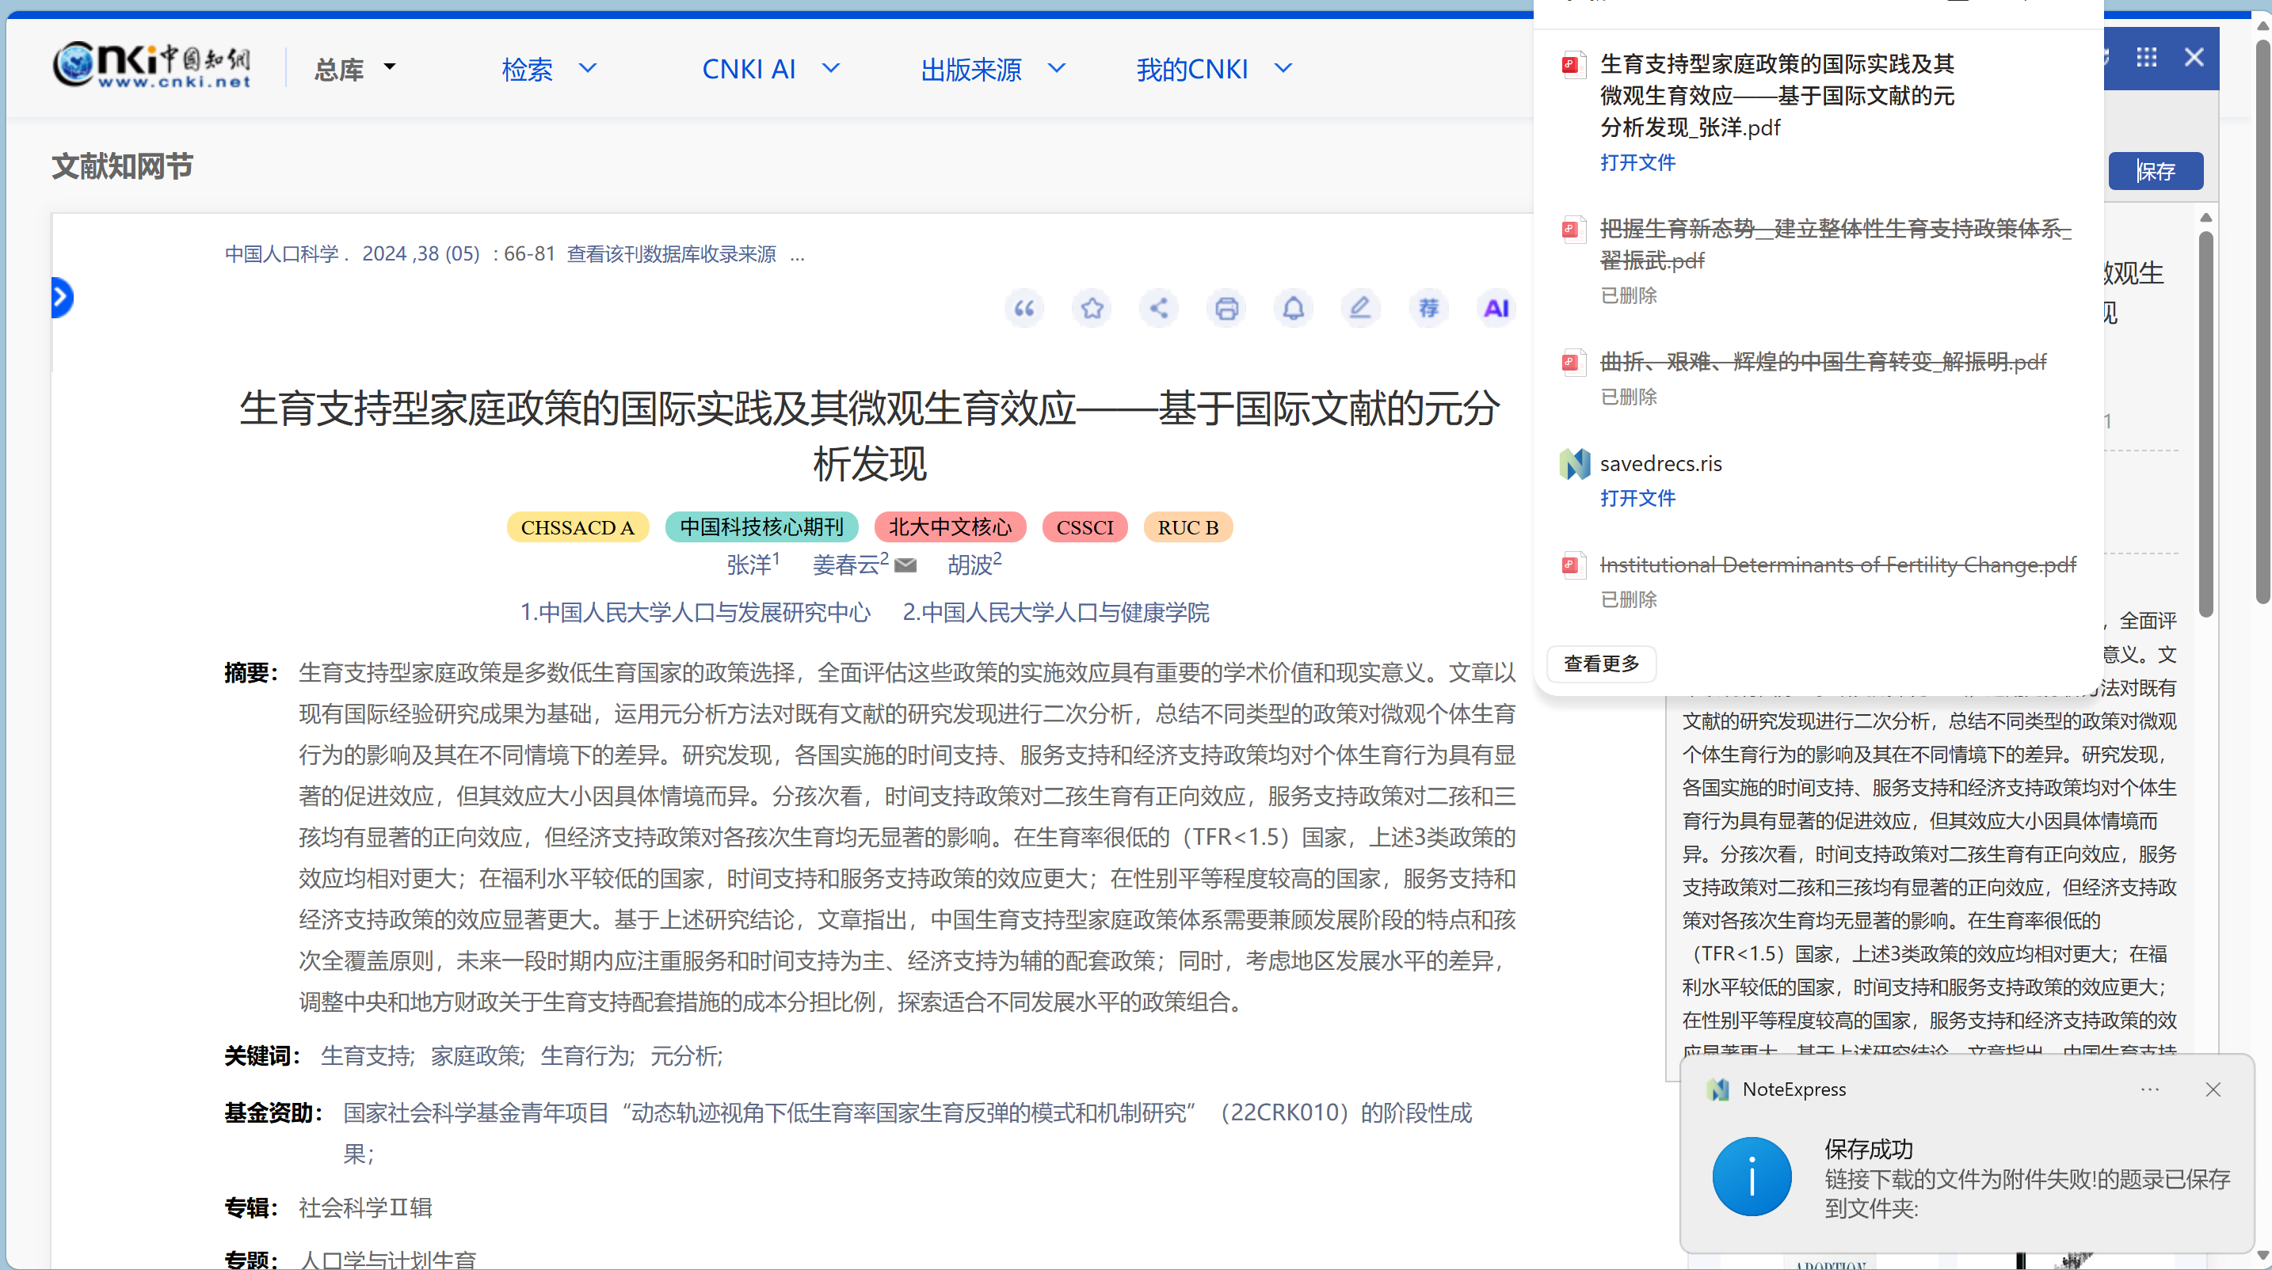
Task: Click the 保存 button
Action: click(x=2156, y=171)
